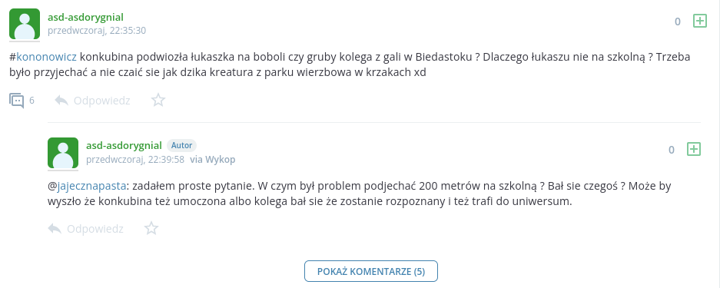Image resolution: width=720 pixels, height=288 pixels.
Task: Click Odpowiedz under the reply comment
Action: coord(95,229)
